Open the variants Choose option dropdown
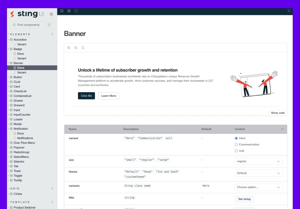Viewport: 300px width, 209px height. point(258,187)
